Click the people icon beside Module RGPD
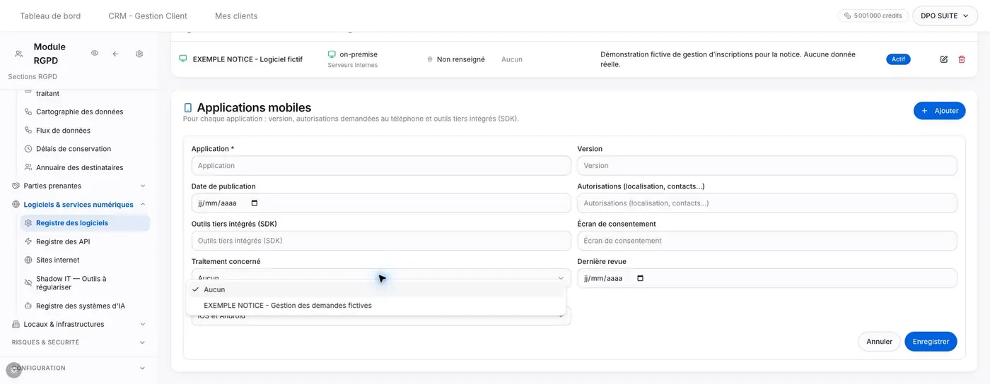Screen dimensions: 990x384 (19, 54)
